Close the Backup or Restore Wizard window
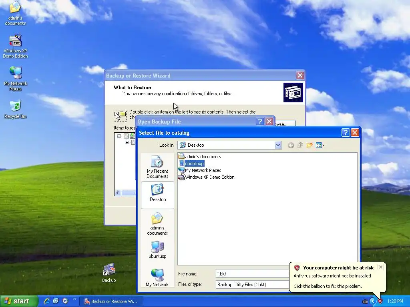The height and width of the screenshot is (307, 410). [300, 76]
